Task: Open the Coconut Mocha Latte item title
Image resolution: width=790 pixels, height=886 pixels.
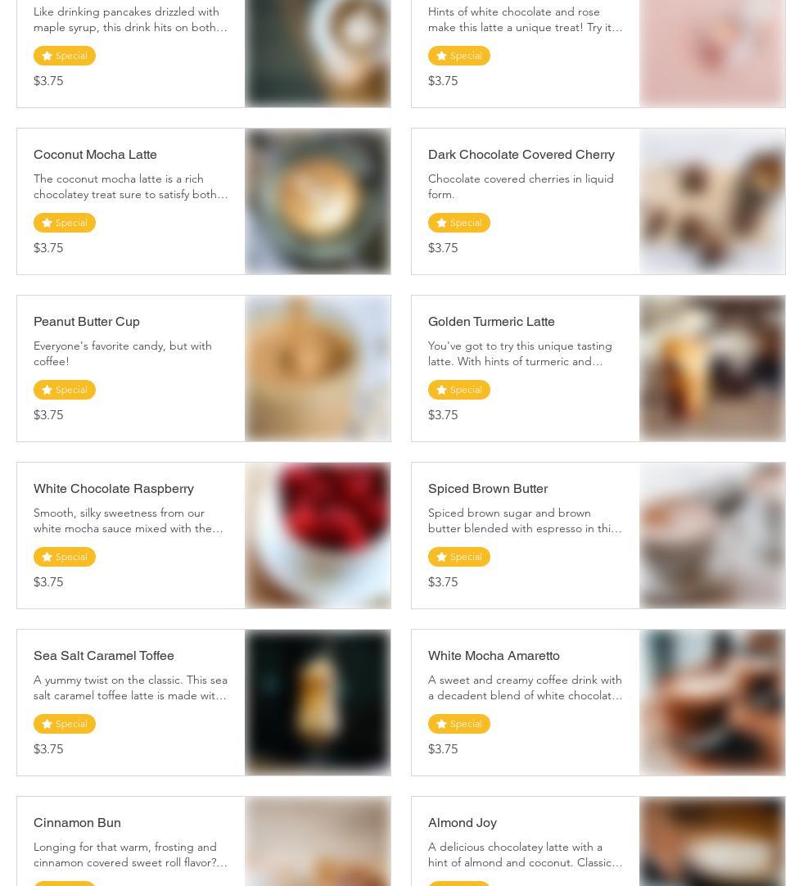Action: pos(95,154)
